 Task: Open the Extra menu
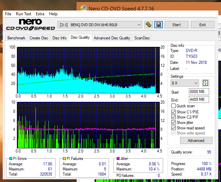point(40,14)
